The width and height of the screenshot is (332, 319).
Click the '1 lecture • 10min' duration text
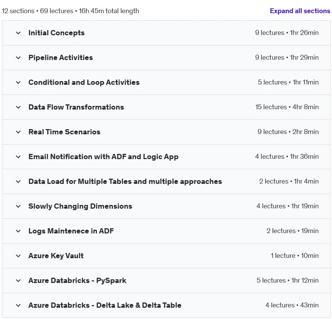point(294,256)
